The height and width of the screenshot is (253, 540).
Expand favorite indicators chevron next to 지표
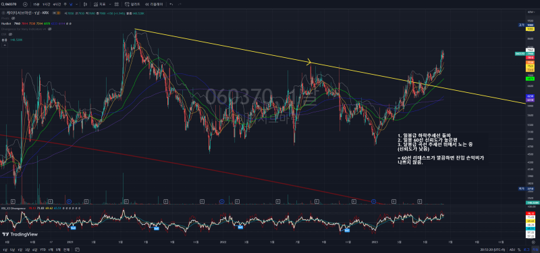(110, 5)
